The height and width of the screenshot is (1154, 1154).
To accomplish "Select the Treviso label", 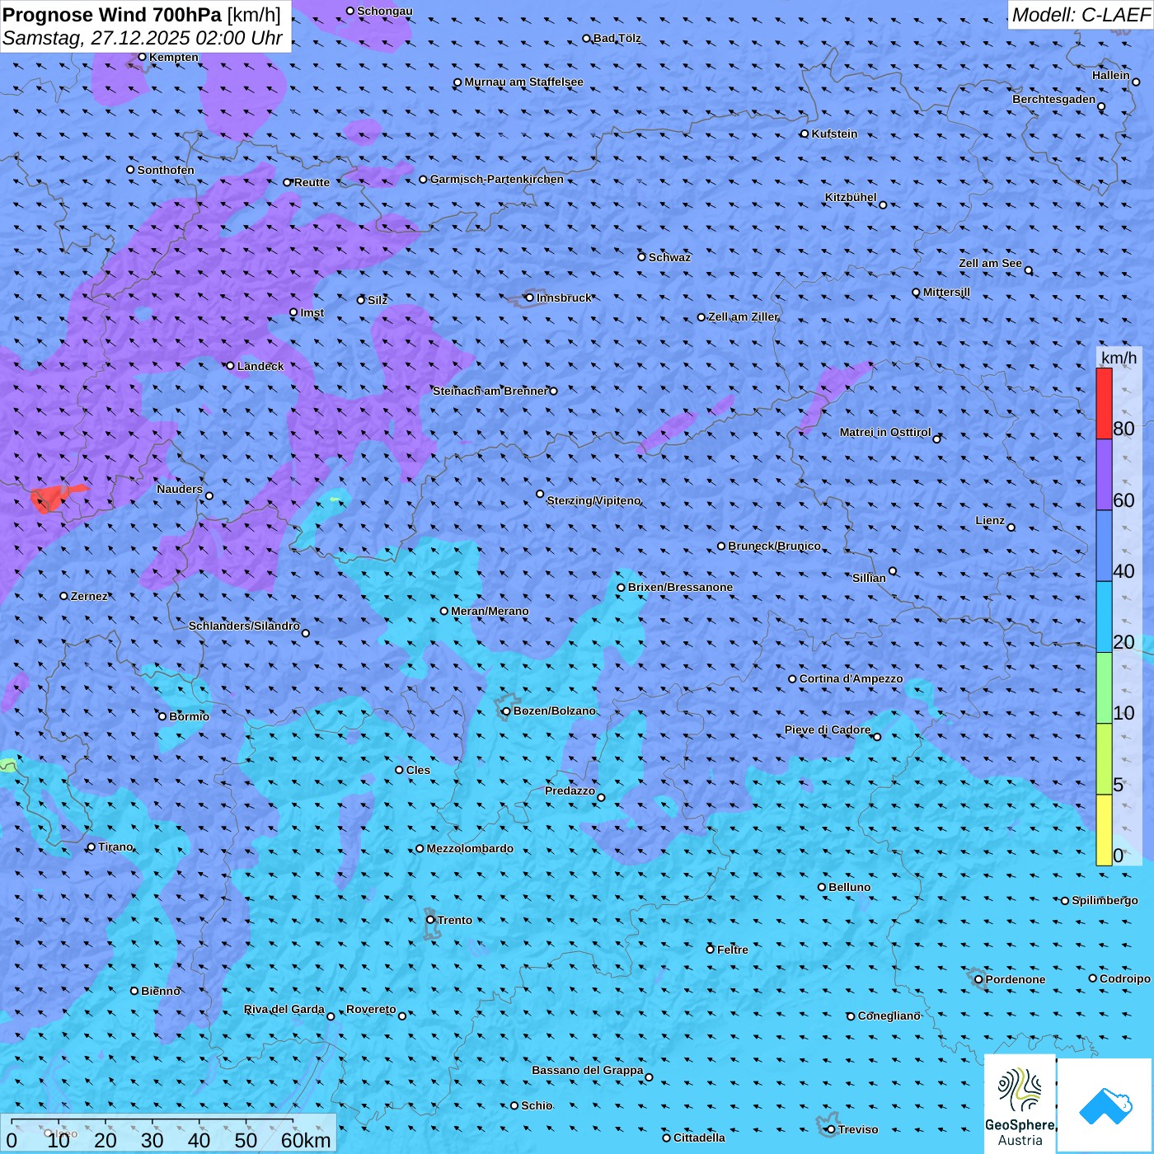I will point(858,1129).
